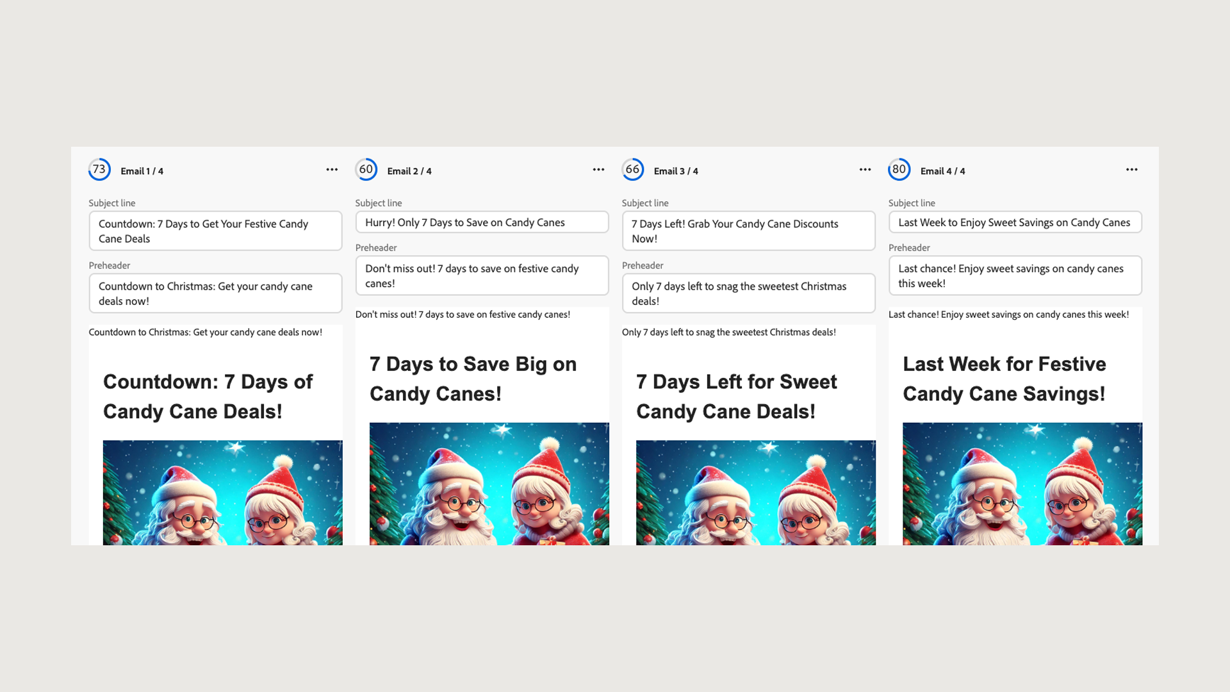Viewport: 1230px width, 692px height.
Task: Edit the '7 Days Left!' subject line field
Action: click(x=748, y=231)
